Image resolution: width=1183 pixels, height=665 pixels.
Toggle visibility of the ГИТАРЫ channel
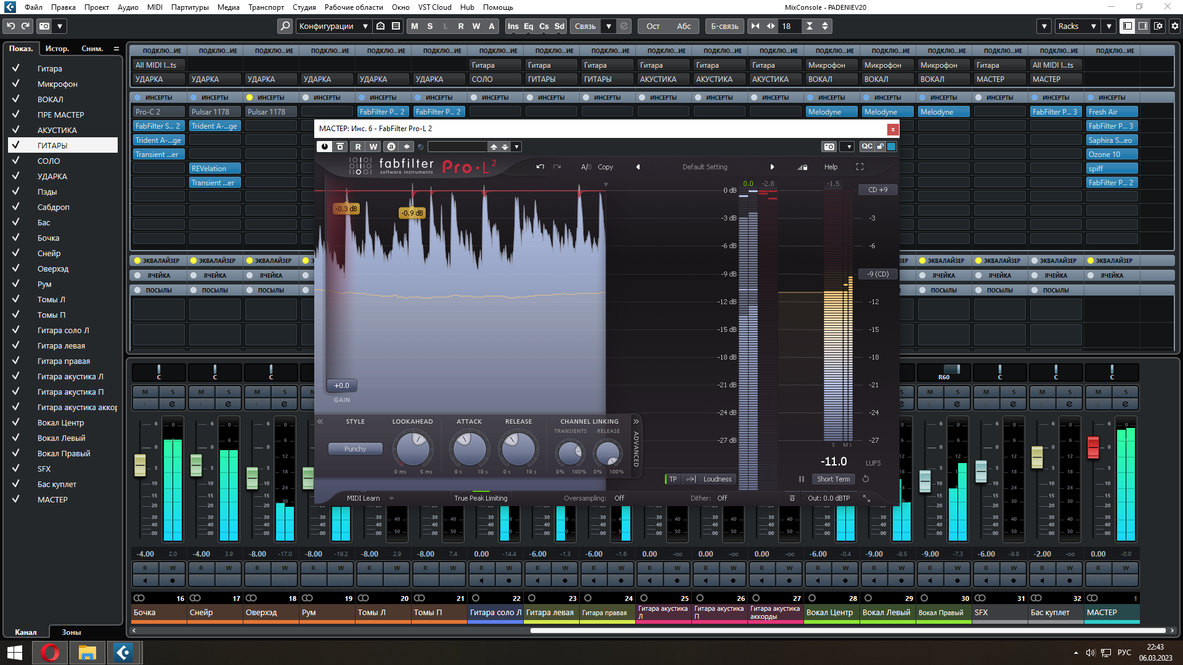[16, 145]
